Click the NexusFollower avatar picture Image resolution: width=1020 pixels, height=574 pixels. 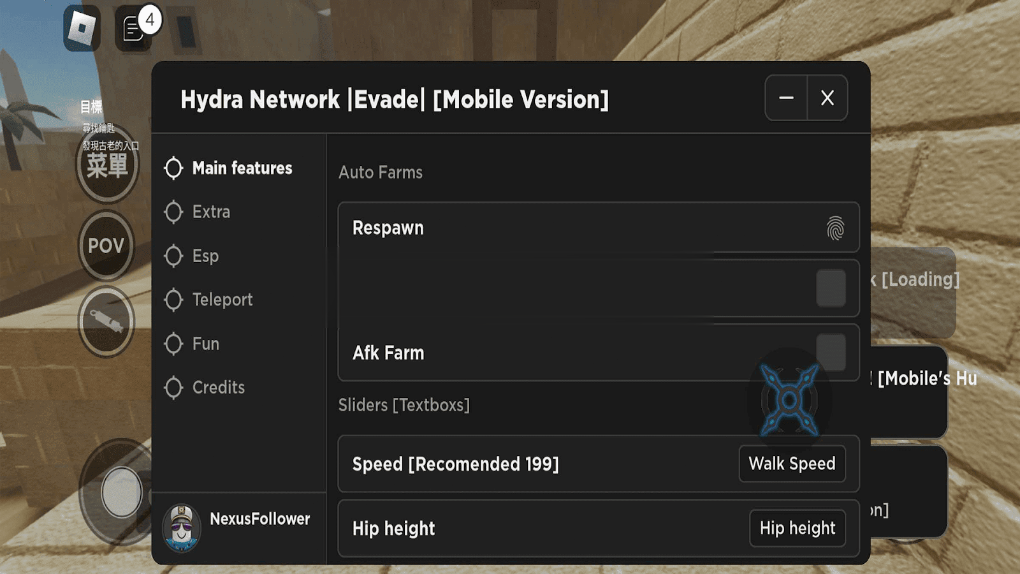tap(182, 527)
